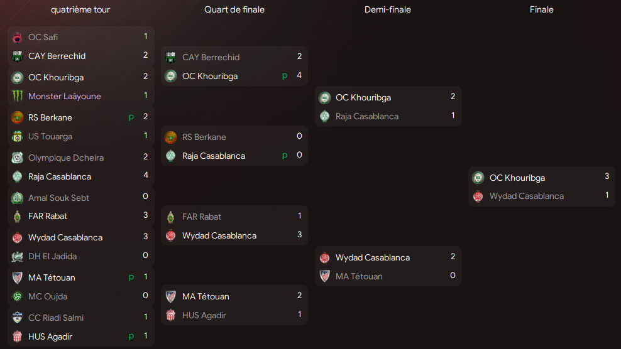The height and width of the screenshot is (349, 621).
Task: Click the US Touarga crest in quatrième tour
Action: 17,136
